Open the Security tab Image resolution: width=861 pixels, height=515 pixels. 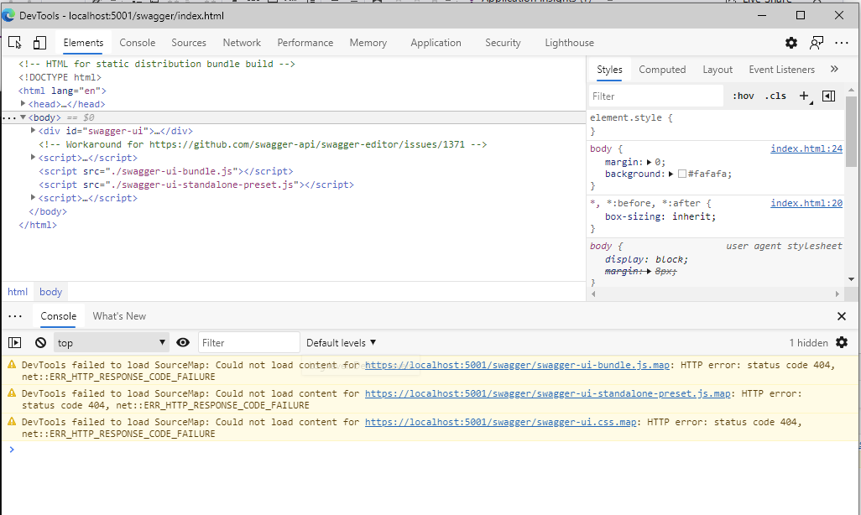click(503, 43)
